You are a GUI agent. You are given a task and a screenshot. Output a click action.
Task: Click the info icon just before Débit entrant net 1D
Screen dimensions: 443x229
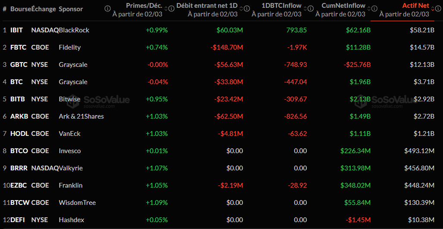(x=171, y=9)
